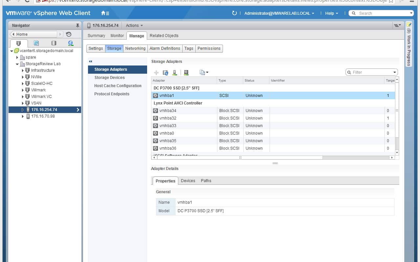This screenshot has height=262, width=420.
Task: Open the search box dropdown arrow
Action: point(411,13)
